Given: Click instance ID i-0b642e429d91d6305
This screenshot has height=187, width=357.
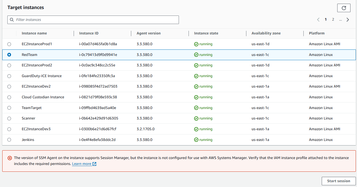Looking at the screenshot, I should (98, 118).
